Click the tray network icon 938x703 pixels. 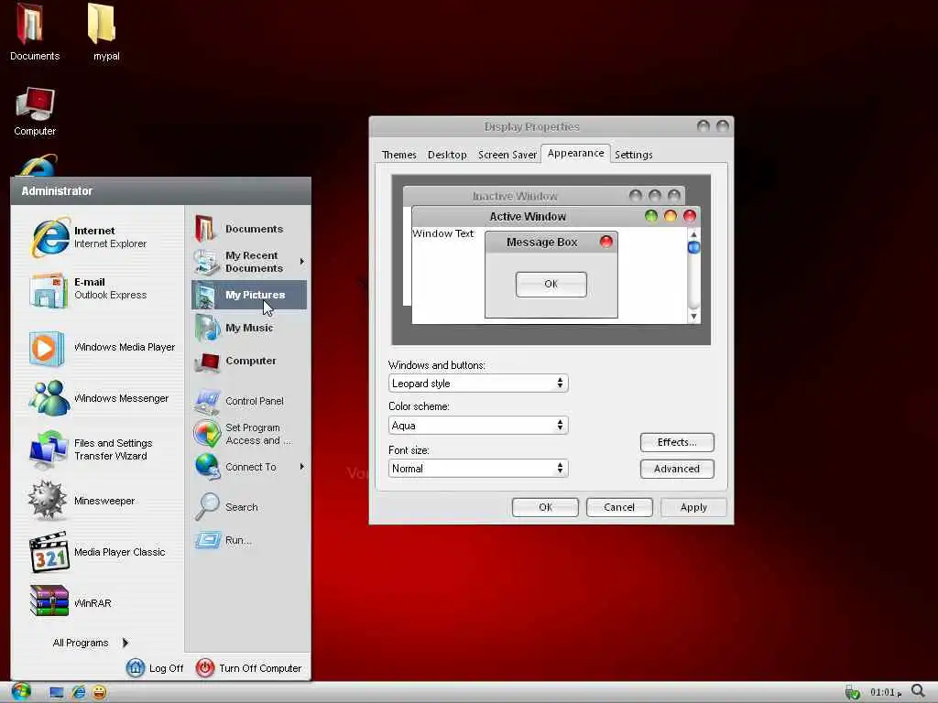pyautogui.click(x=852, y=693)
